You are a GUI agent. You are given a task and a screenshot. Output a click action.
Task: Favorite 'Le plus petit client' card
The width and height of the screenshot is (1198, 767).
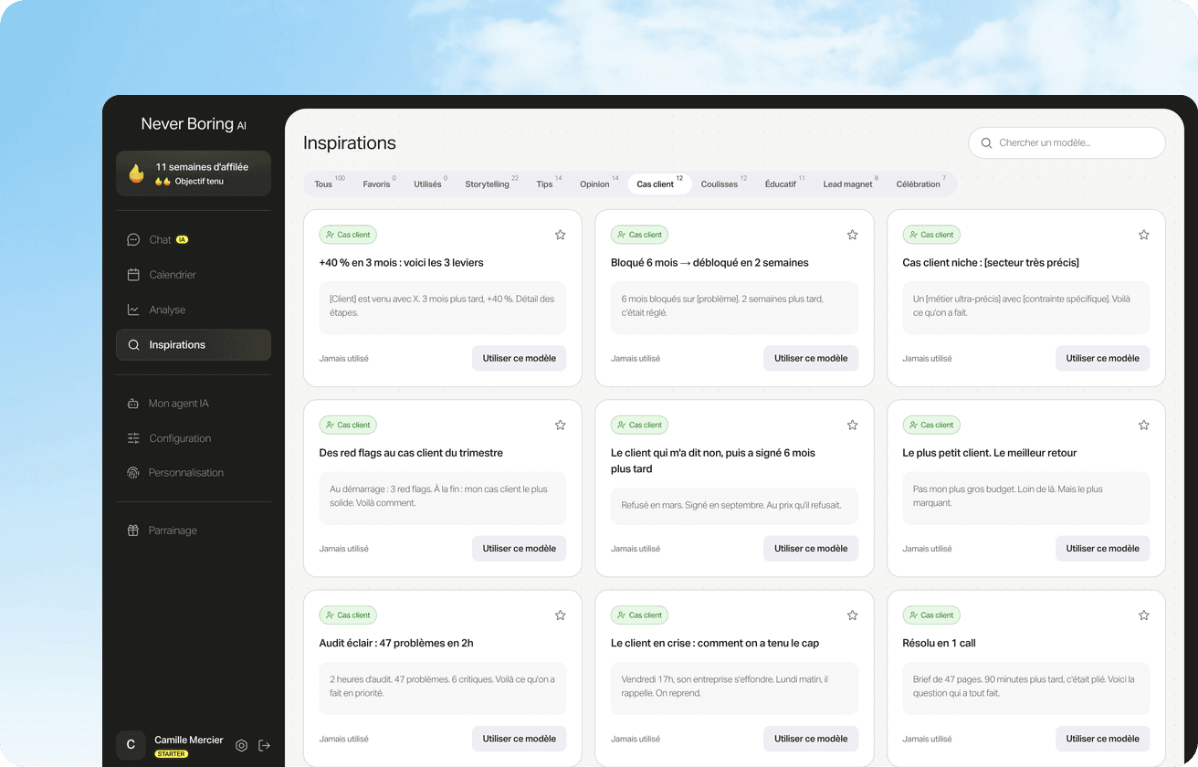[1144, 425]
